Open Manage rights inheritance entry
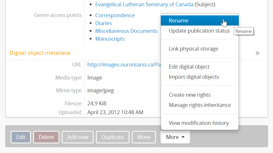Screen dimensions: 273x153 click(x=200, y=105)
